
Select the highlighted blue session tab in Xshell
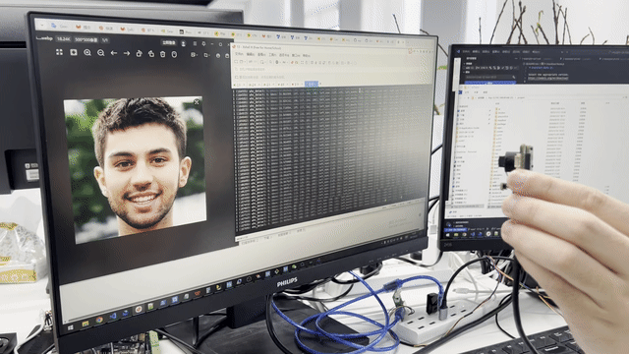pyautogui.click(x=312, y=84)
